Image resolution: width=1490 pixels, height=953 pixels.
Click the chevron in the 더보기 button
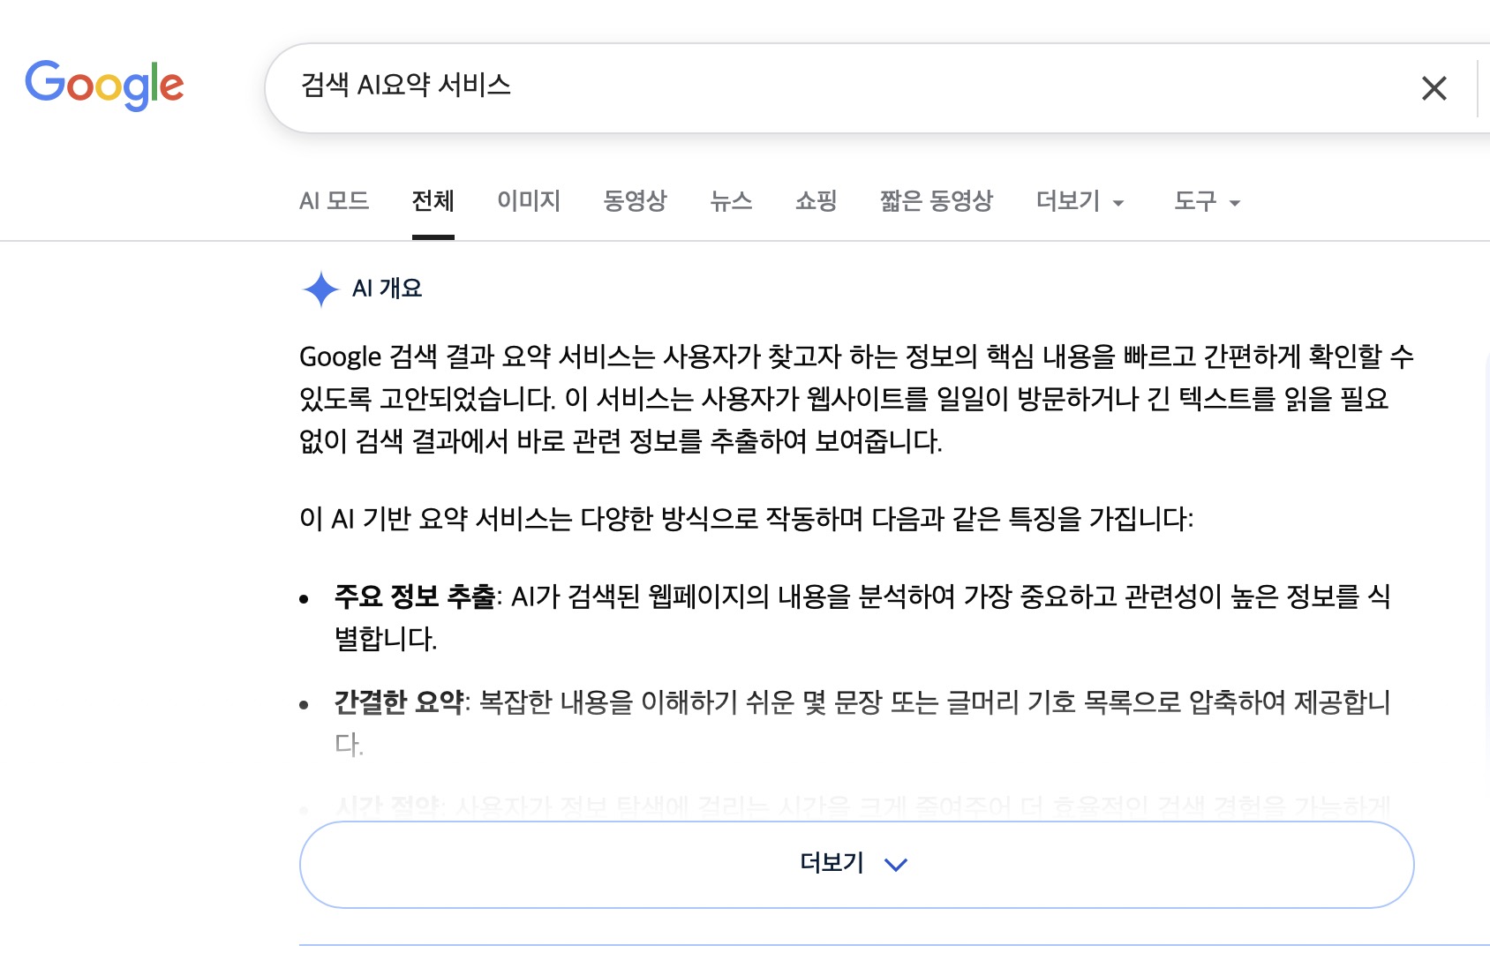coord(896,865)
